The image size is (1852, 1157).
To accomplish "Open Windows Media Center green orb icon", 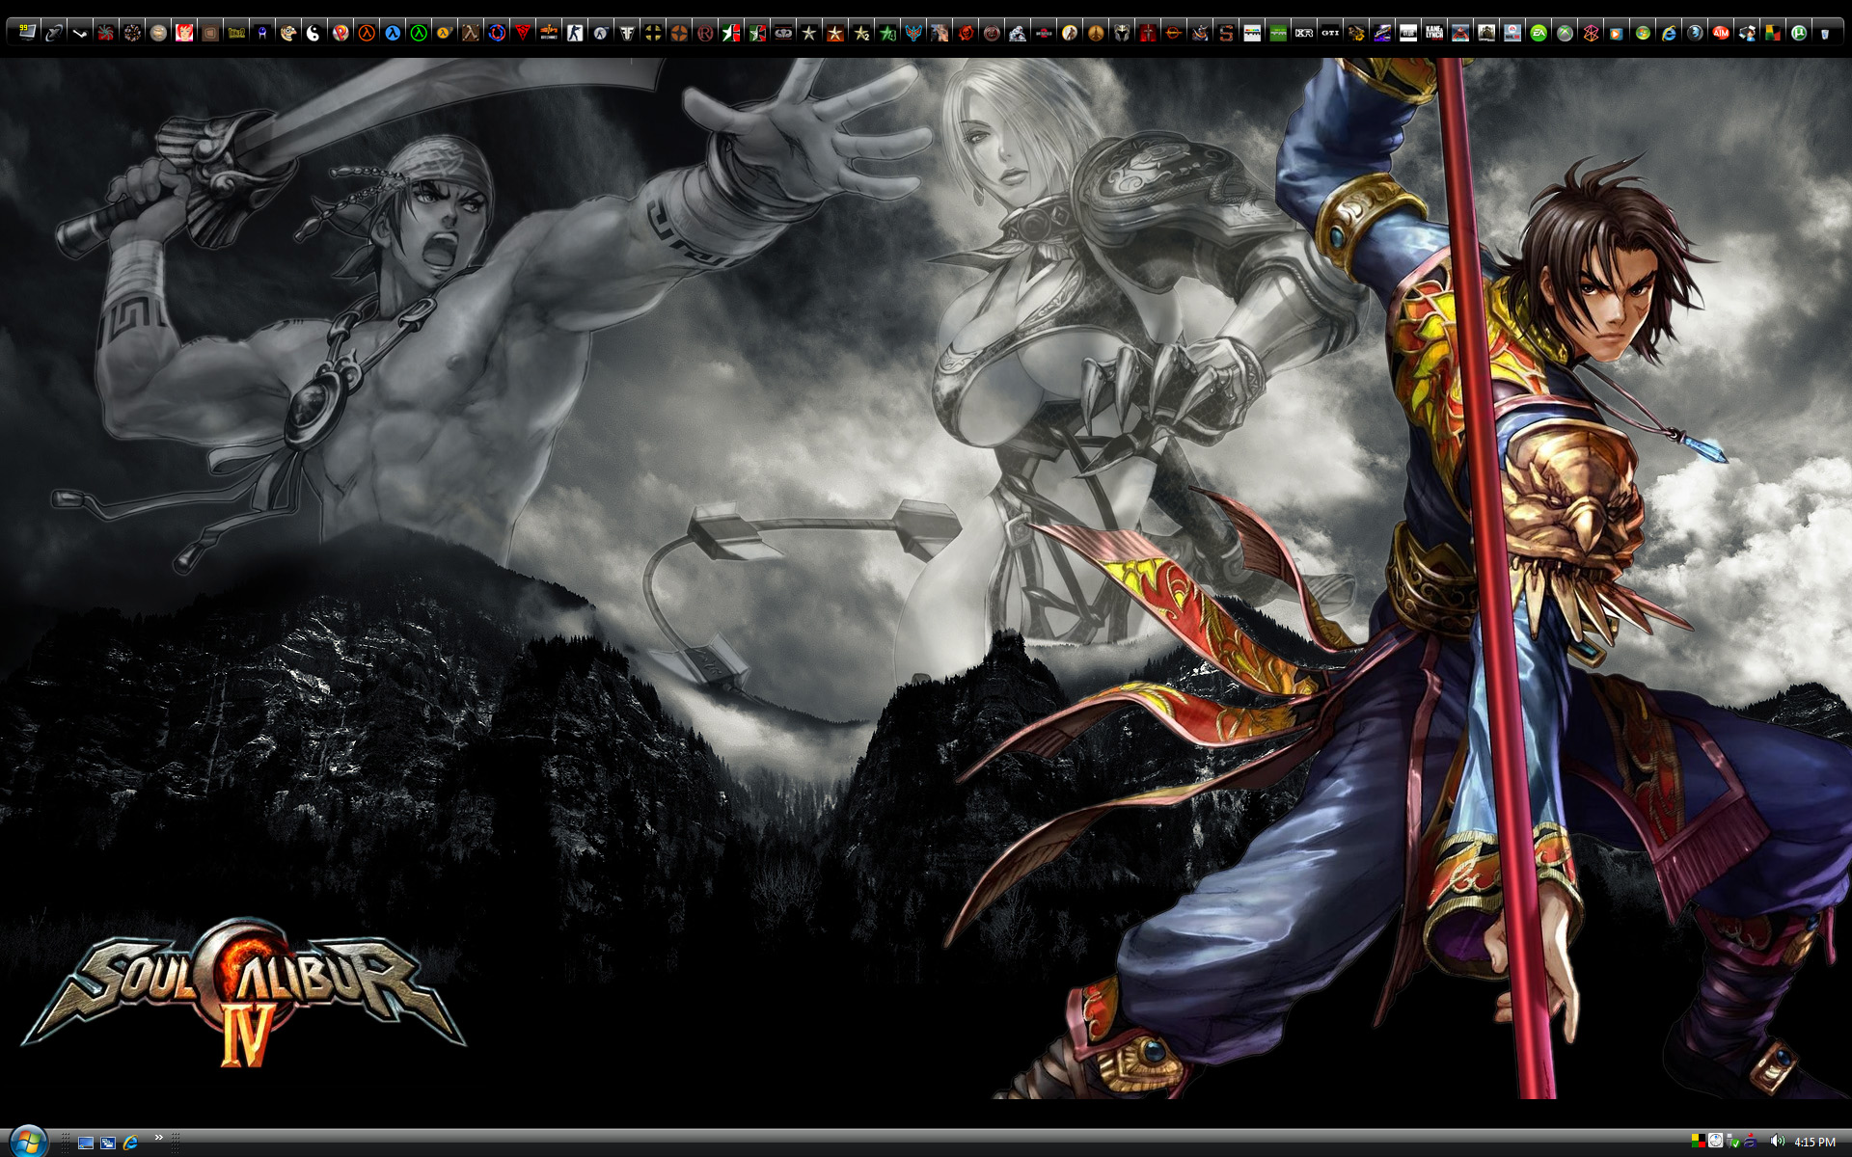I will pyautogui.click(x=1643, y=33).
